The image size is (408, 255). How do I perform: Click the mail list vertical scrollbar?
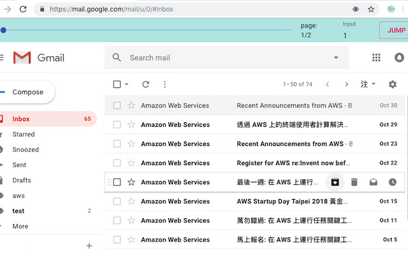[407, 156]
